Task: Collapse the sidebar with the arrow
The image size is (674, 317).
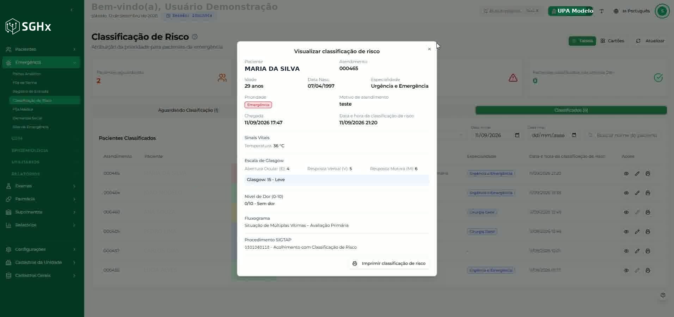Action: click(x=72, y=10)
